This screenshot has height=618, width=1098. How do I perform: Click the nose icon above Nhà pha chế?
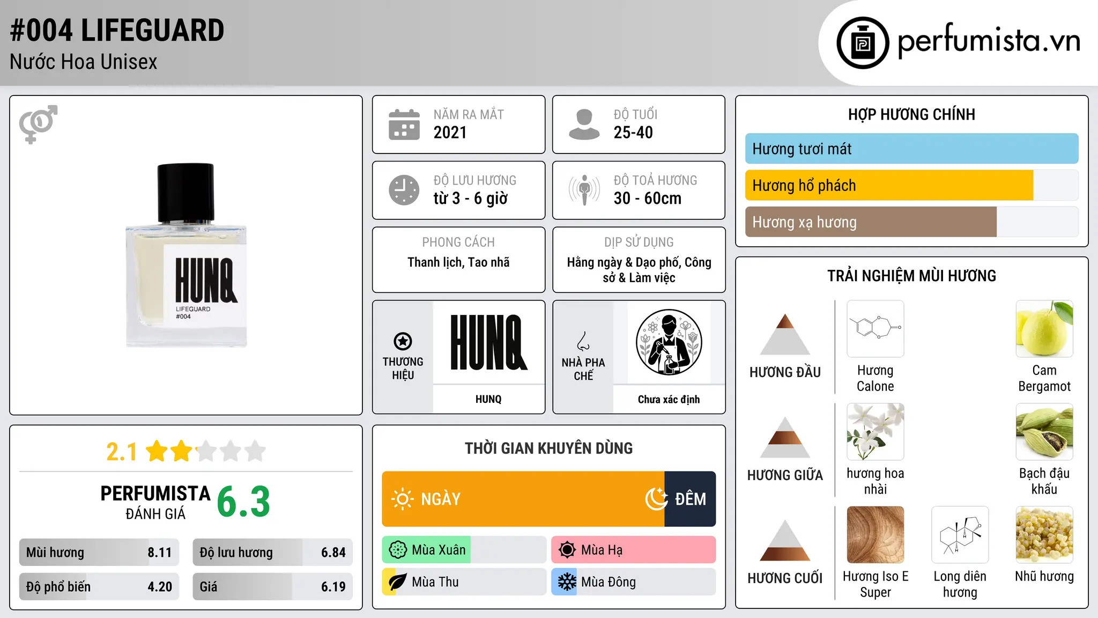point(583,341)
